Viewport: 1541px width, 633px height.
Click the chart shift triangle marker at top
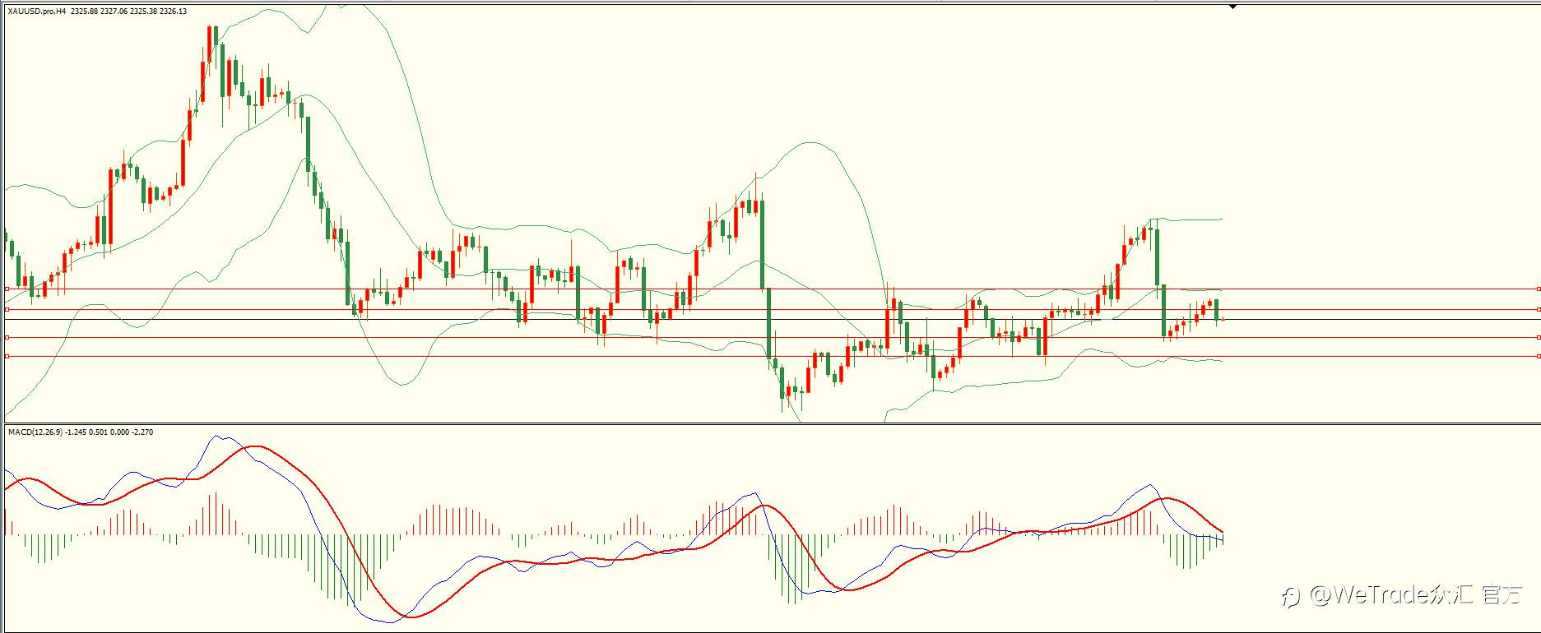[1232, 7]
